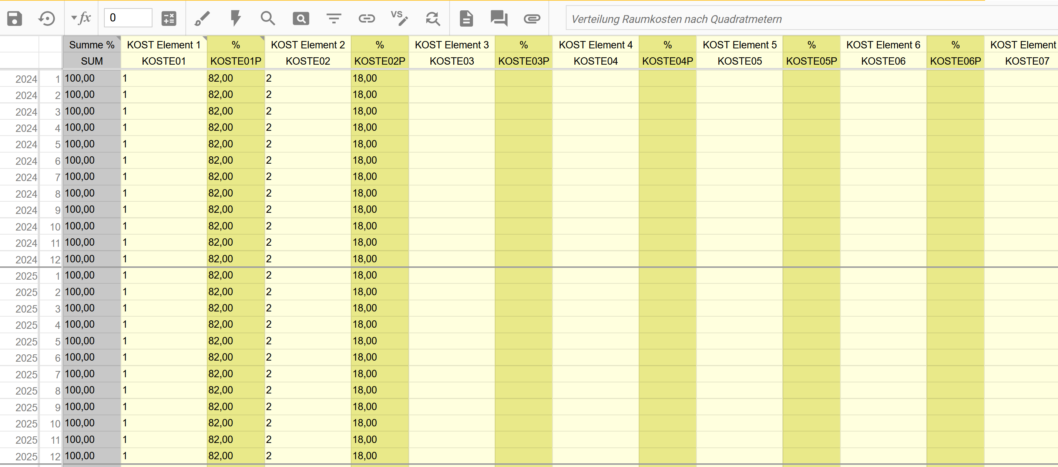Click the magnifier search icon
This screenshot has height=467, width=1058.
[268, 18]
